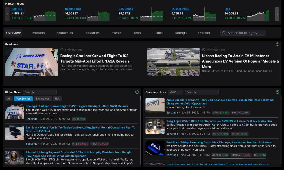Open the Industries tab
Viewport: 284px width, 170px height.
coord(92,33)
